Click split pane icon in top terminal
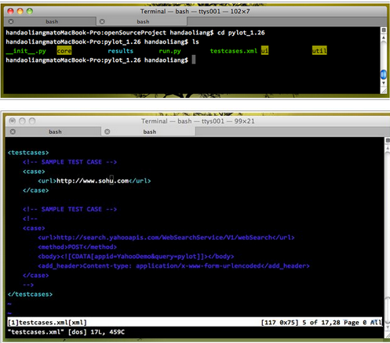The image size is (390, 343). pyautogui.click(x=384, y=31)
